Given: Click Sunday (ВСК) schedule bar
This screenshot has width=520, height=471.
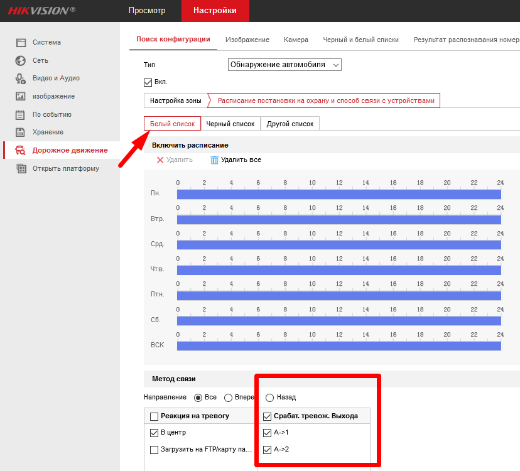Looking at the screenshot, I should pyautogui.click(x=339, y=346).
